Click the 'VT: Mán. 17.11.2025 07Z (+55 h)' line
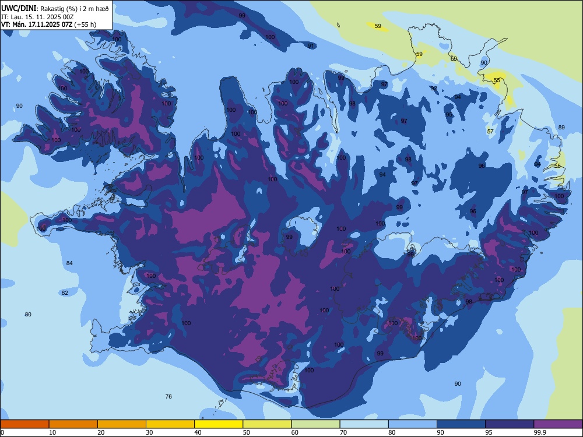583x437 pixels. [x=49, y=24]
